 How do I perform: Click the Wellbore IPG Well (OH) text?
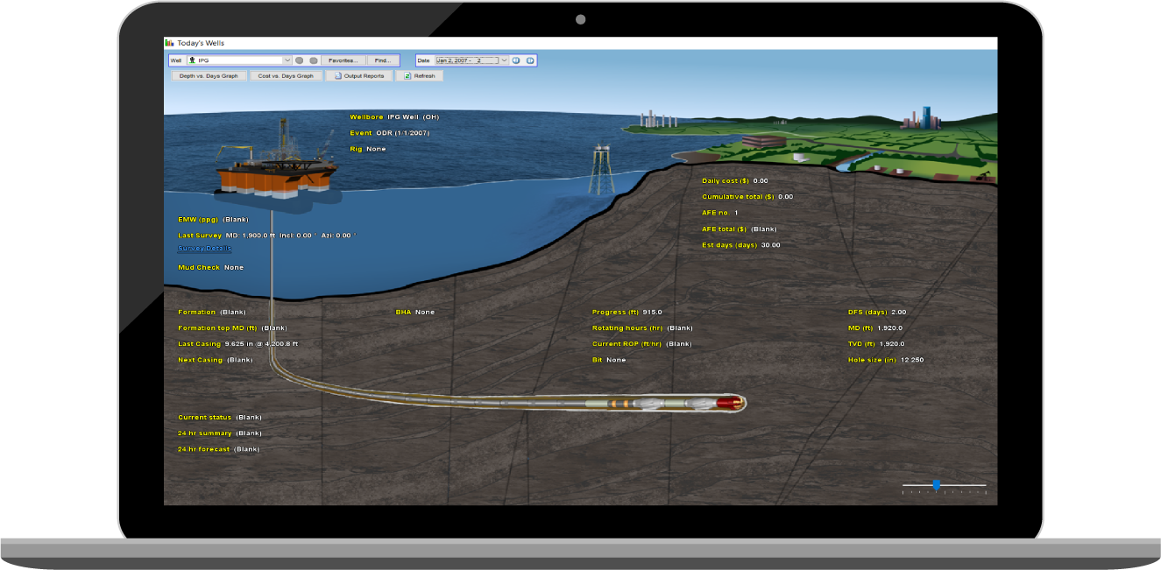pyautogui.click(x=394, y=116)
